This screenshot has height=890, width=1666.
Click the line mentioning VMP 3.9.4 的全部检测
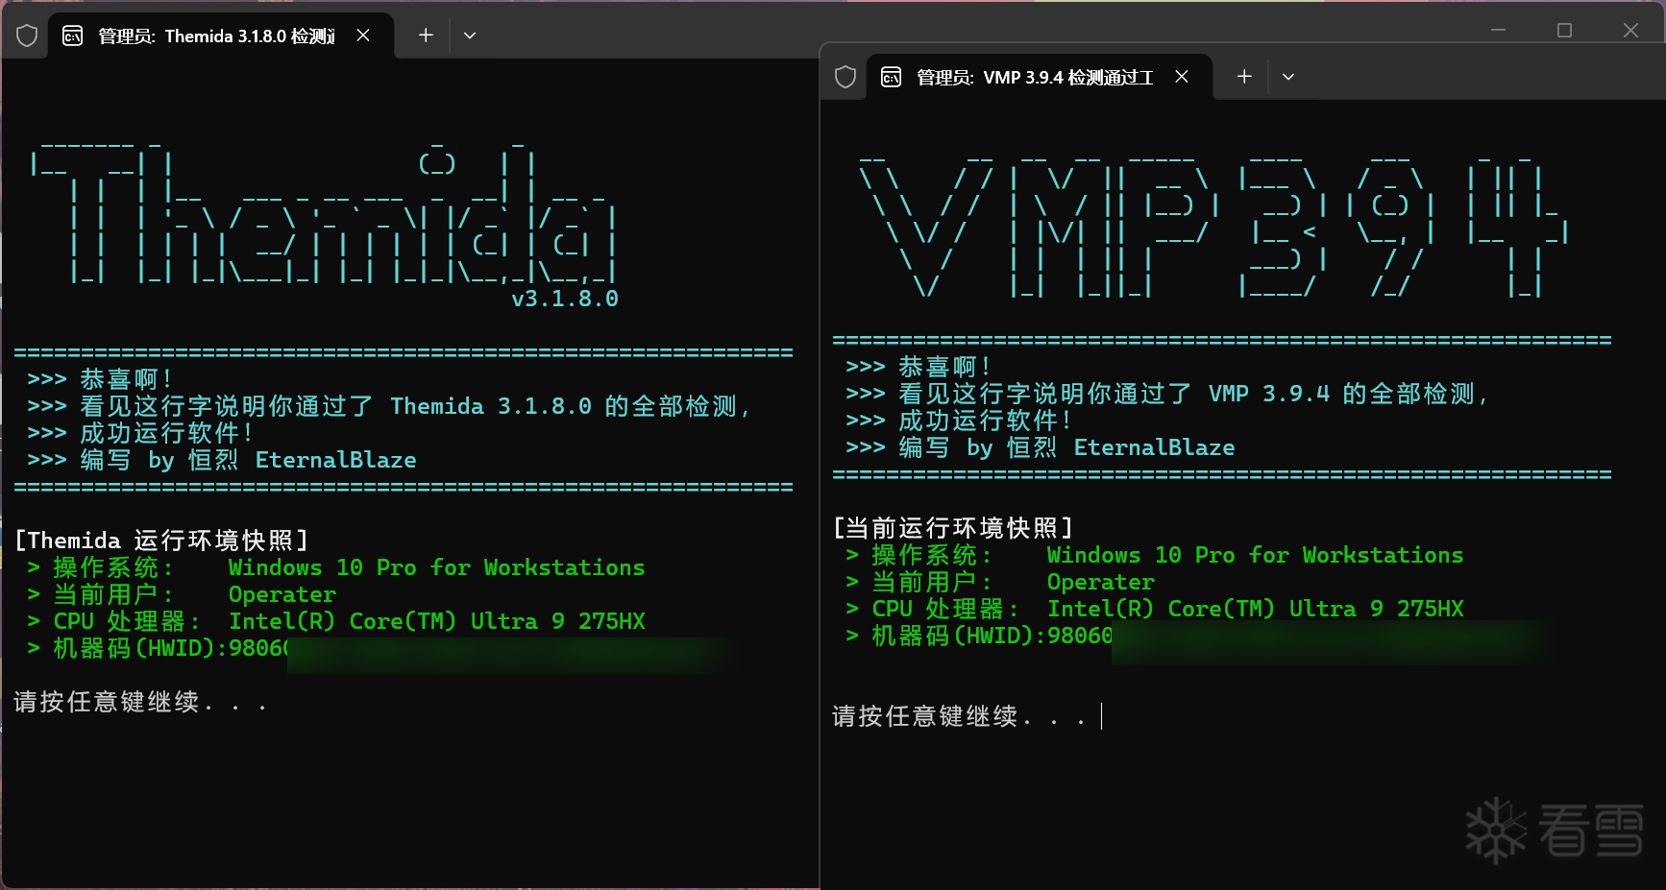1168,394
